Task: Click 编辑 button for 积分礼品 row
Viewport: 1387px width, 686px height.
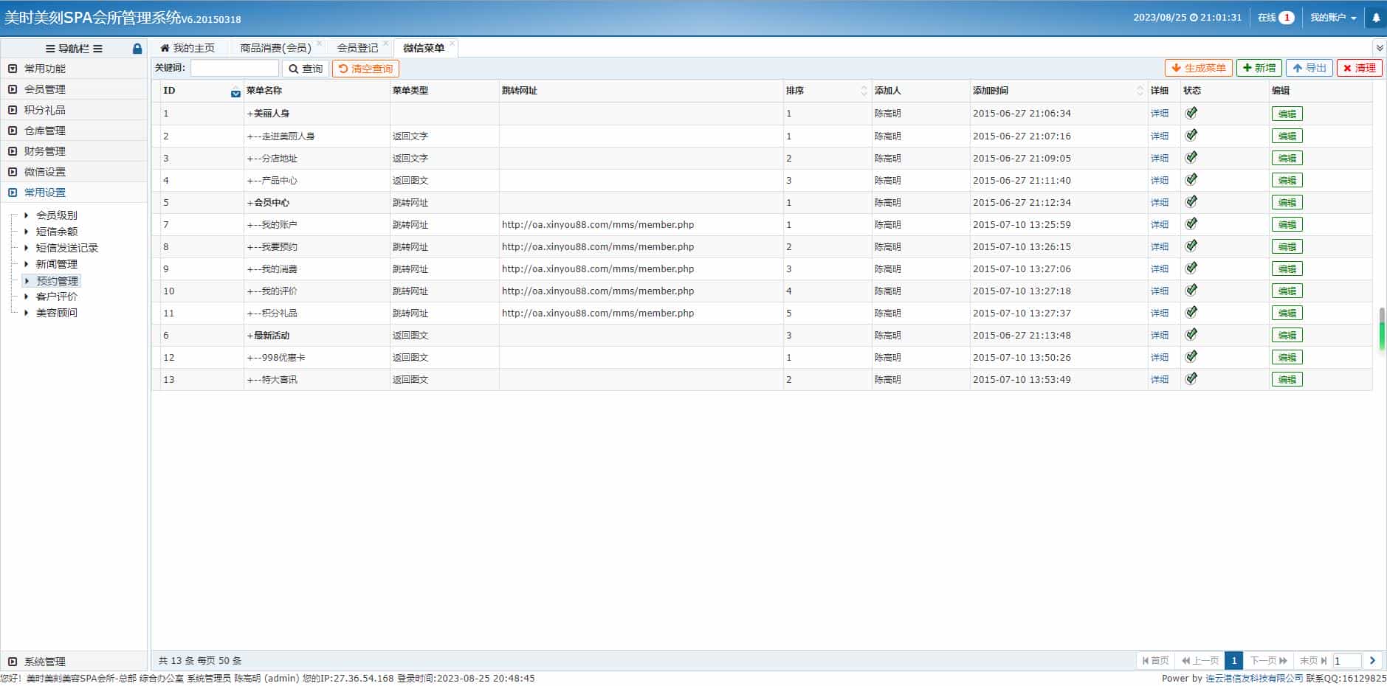Action: [x=1287, y=313]
